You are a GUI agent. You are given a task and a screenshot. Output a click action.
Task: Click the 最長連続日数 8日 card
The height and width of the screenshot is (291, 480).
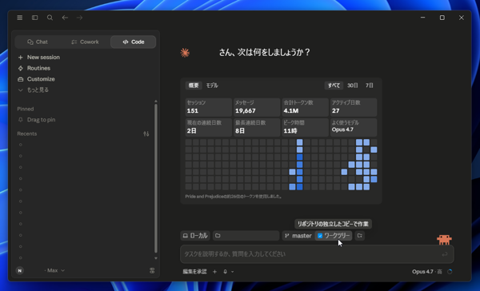pos(257,127)
